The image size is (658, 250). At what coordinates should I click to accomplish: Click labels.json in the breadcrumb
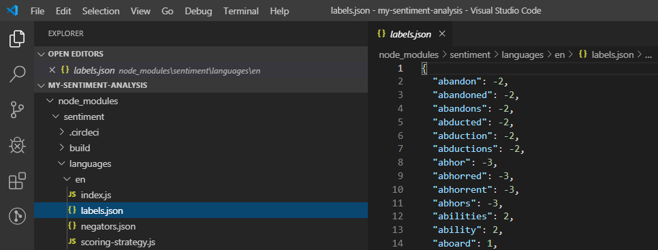[x=612, y=54]
